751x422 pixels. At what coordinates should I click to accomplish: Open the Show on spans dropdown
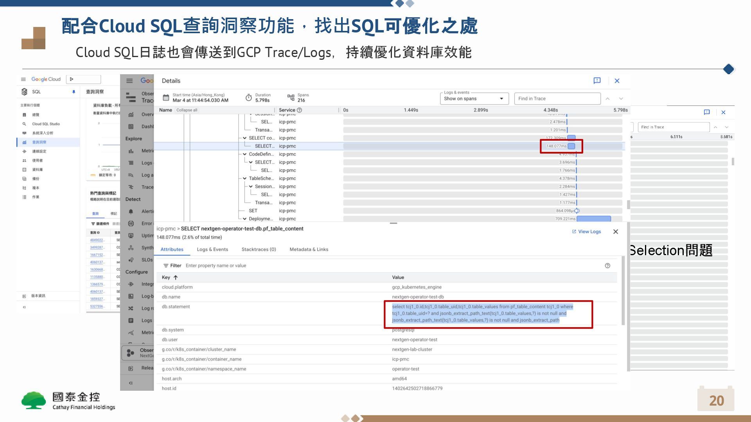coord(474,99)
